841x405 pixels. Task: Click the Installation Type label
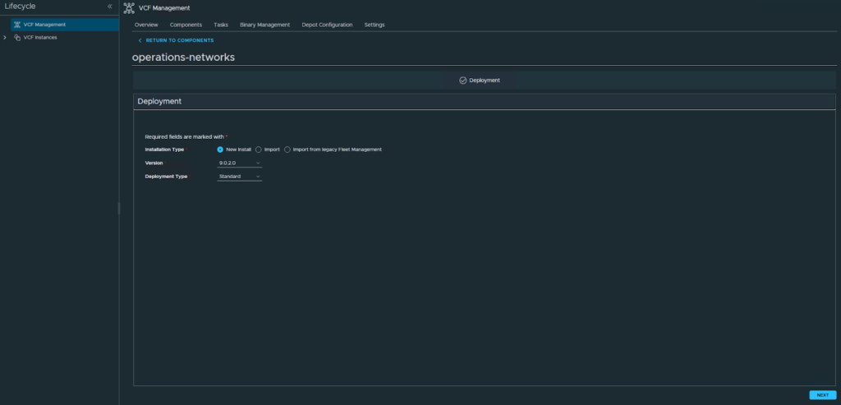point(164,150)
